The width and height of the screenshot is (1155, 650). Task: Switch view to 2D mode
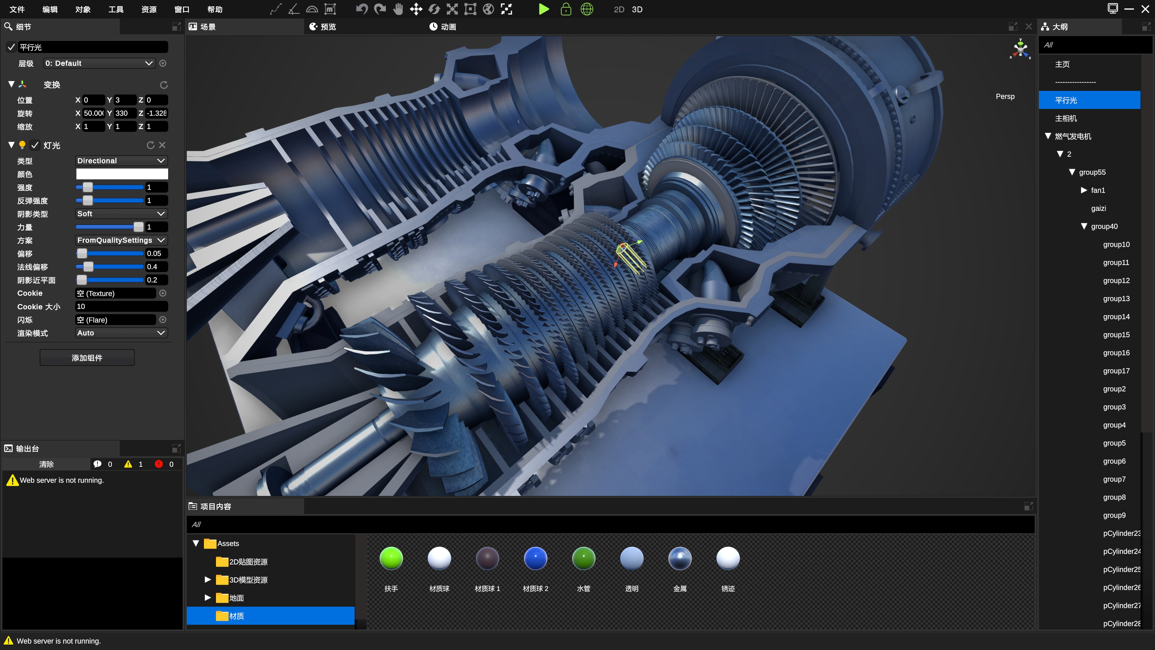coord(619,9)
